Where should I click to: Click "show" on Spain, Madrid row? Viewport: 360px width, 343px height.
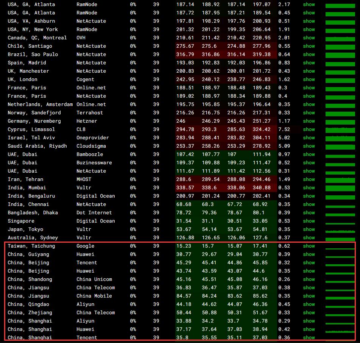(x=309, y=63)
